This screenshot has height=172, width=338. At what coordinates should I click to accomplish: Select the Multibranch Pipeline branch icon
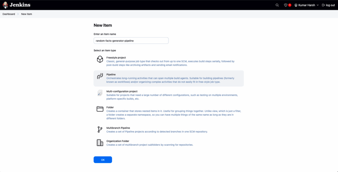click(x=100, y=130)
